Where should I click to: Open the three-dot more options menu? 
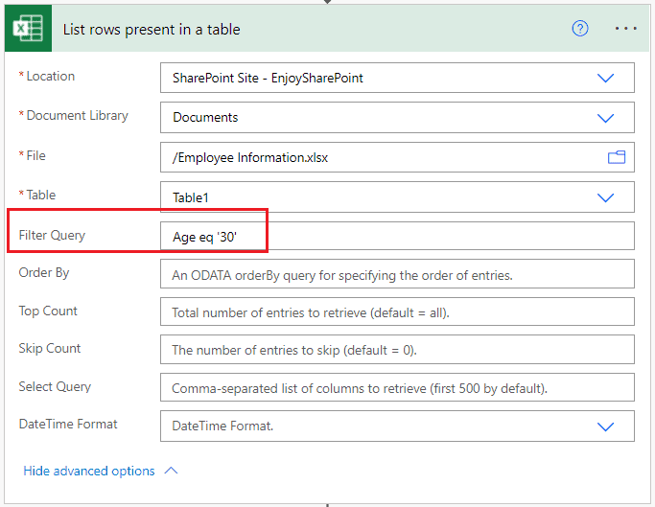coord(626,29)
